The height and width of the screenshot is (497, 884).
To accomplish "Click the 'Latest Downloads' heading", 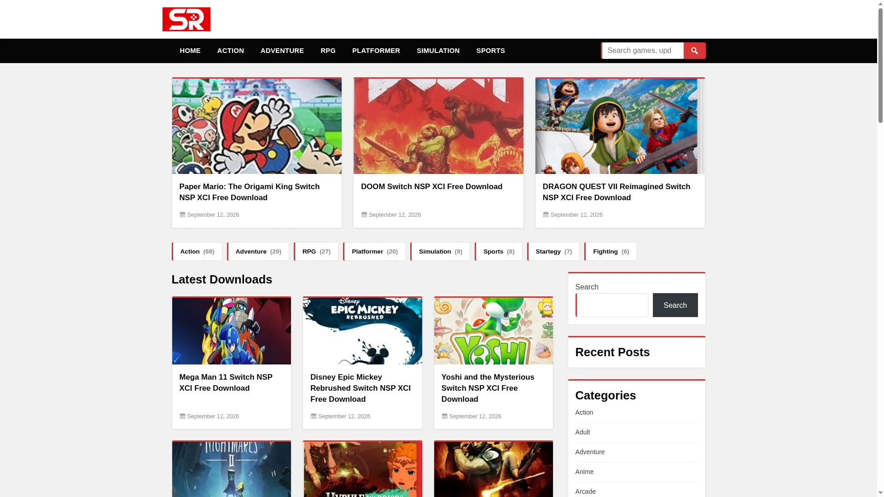I will [x=222, y=279].
